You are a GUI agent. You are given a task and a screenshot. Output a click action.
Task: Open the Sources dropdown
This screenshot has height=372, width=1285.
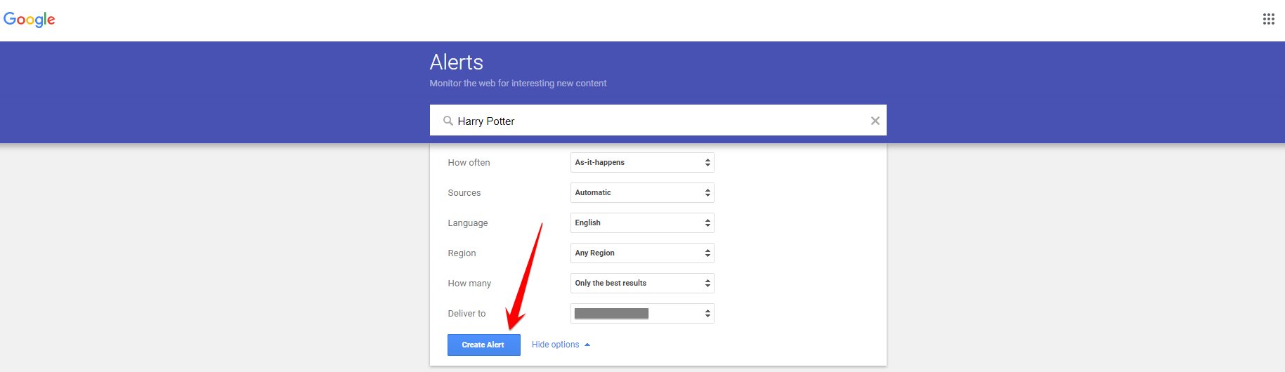[x=642, y=192]
